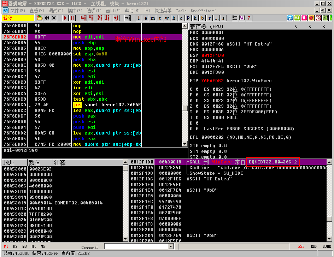Open the 快捷菜单 menu
This screenshot has width=334, height=257.
tap(163, 11)
